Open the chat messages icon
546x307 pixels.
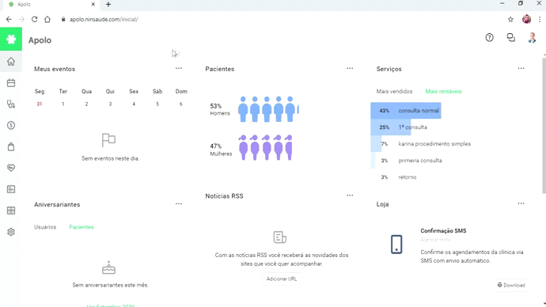511,38
